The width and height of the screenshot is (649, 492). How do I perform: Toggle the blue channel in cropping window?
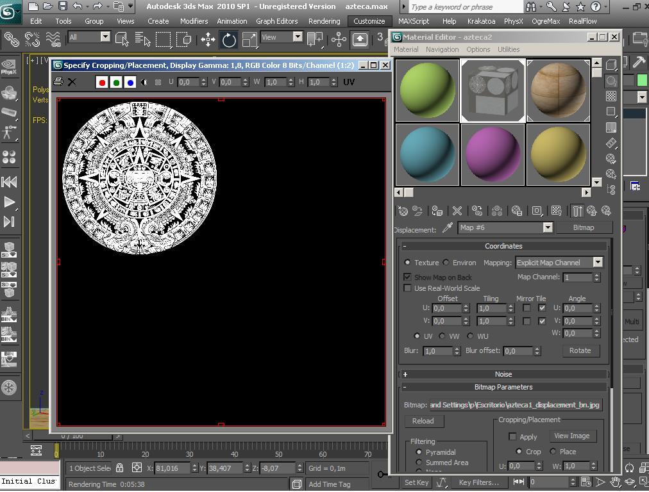[130, 82]
